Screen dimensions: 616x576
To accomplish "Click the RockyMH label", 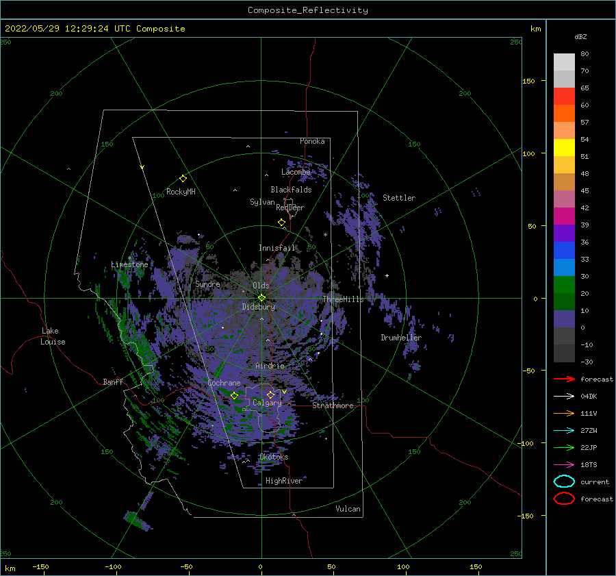I will click(181, 192).
